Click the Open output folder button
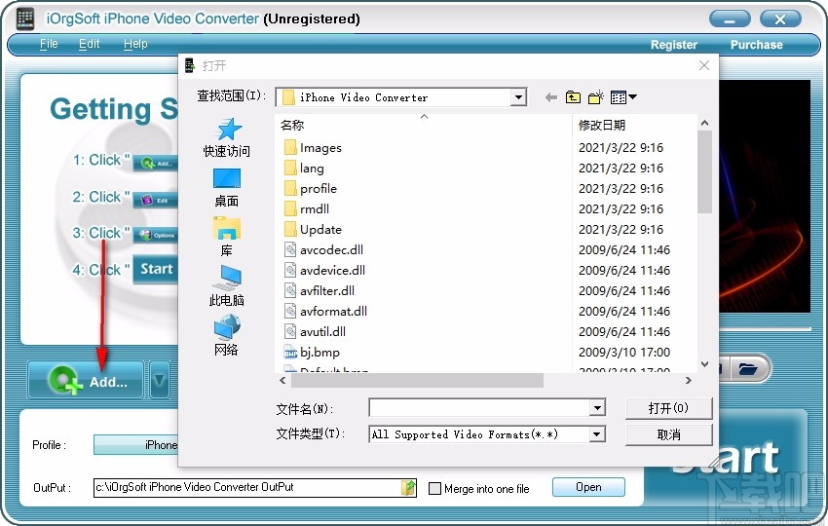This screenshot has height=526, width=828. pos(588,487)
